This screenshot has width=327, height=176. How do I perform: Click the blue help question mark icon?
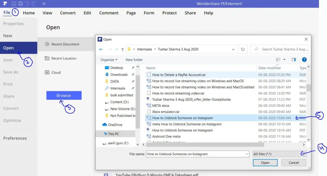[304, 60]
